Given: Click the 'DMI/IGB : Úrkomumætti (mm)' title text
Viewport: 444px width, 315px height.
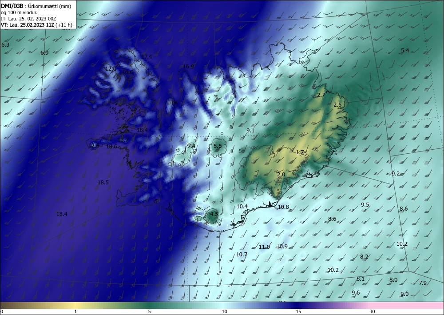Looking at the screenshot, I should click(x=36, y=6).
